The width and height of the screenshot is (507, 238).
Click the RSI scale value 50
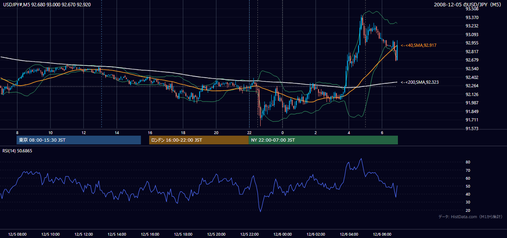click(468, 186)
